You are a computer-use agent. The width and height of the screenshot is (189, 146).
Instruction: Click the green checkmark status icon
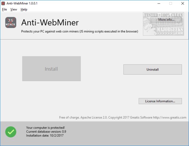point(11,132)
